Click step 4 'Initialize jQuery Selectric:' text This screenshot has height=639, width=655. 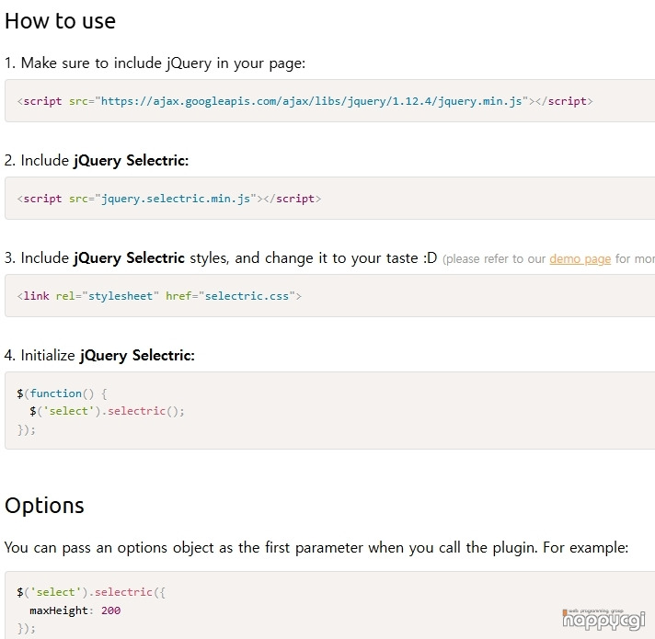click(99, 356)
